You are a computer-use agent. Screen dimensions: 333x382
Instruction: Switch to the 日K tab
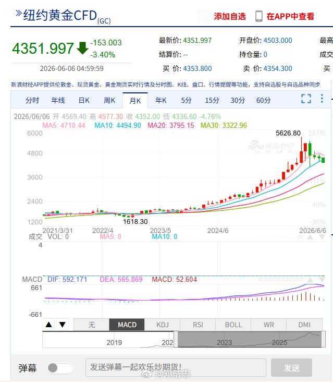click(x=84, y=100)
